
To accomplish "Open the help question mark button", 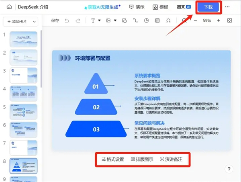I will (228, 169).
